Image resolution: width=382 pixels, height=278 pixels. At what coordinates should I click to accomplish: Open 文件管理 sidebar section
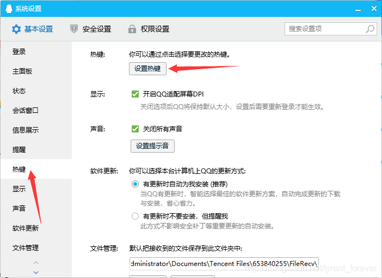pyautogui.click(x=36, y=247)
